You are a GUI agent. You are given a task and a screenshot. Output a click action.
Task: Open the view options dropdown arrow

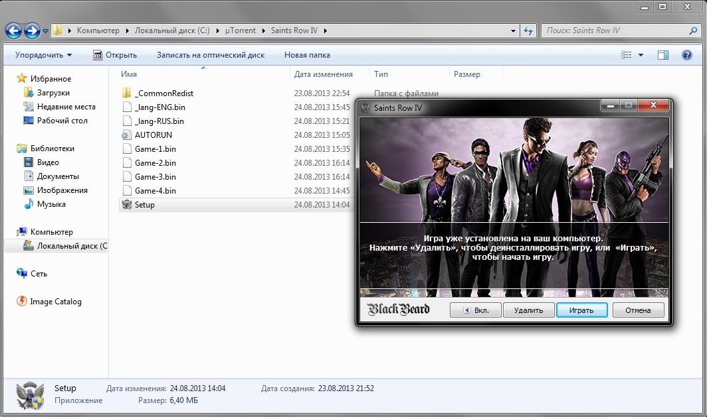[x=641, y=55]
